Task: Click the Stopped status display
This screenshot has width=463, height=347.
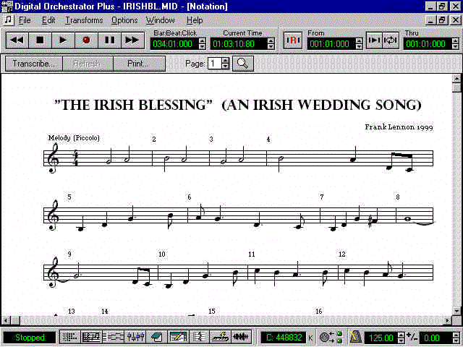Action: [x=29, y=338]
